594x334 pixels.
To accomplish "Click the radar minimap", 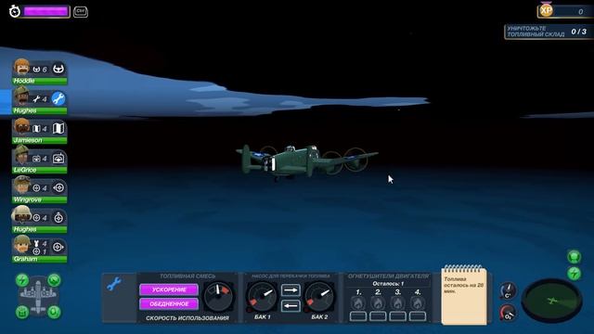I will 551,301.
